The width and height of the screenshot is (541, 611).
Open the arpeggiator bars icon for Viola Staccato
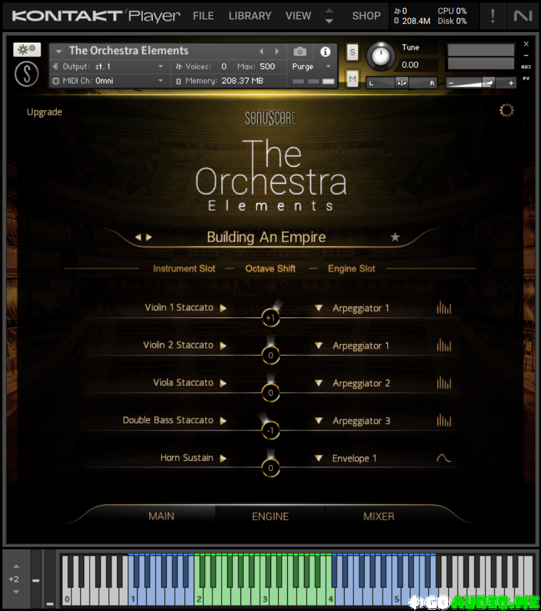click(444, 383)
